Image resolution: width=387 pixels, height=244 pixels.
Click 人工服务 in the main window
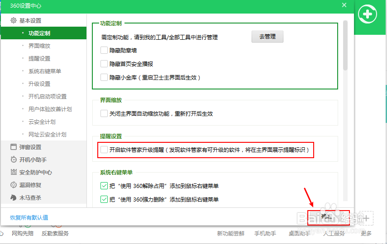coord(334,233)
